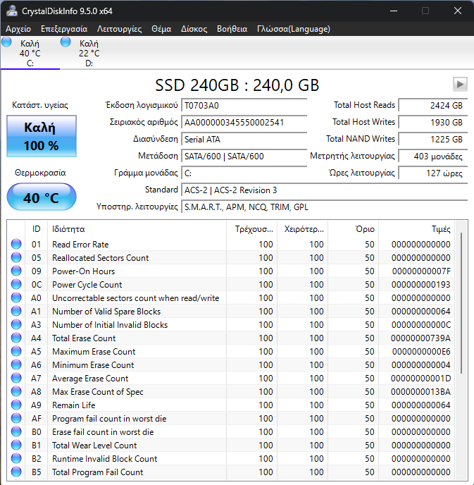Screen dimensions: 474x485
Task: Click status icon of Total Erase Count row
Action: [x=16, y=338]
